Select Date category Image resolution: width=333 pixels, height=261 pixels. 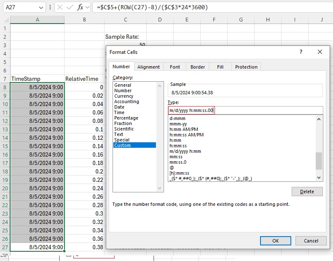pyautogui.click(x=134, y=107)
